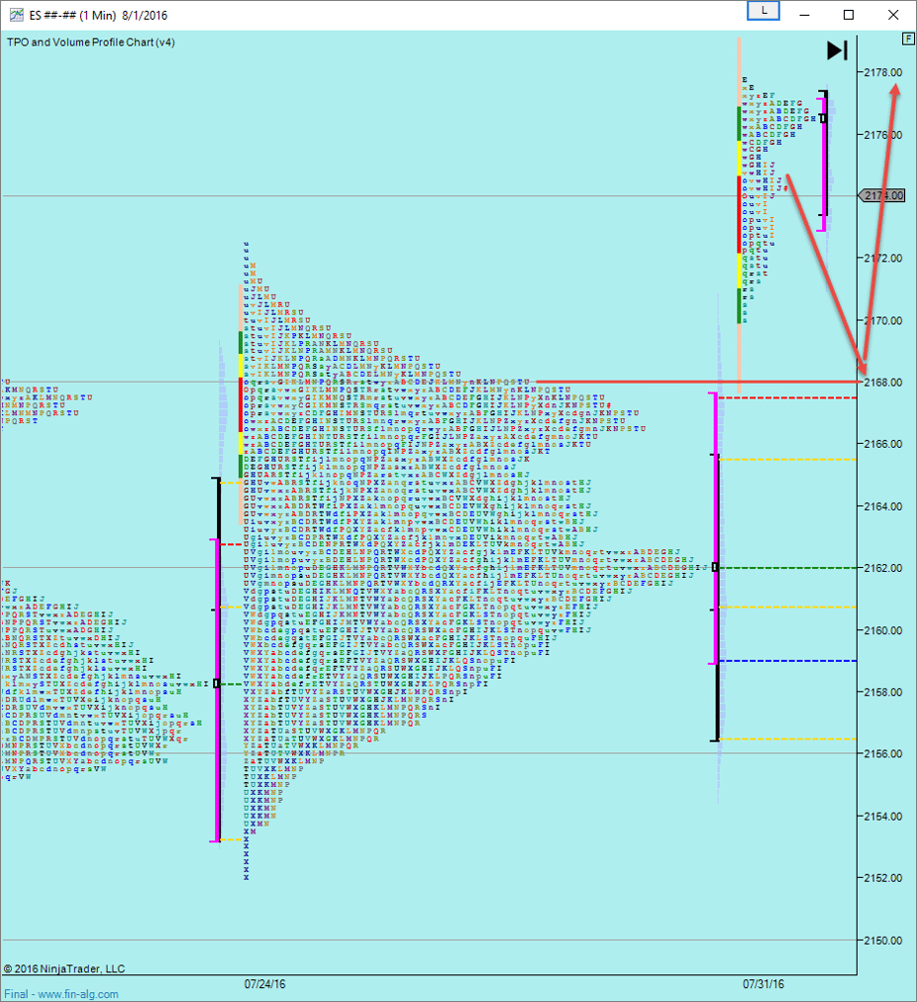Select the green dashed line at 2162
The height and width of the screenshot is (1002, 917).
coord(792,568)
